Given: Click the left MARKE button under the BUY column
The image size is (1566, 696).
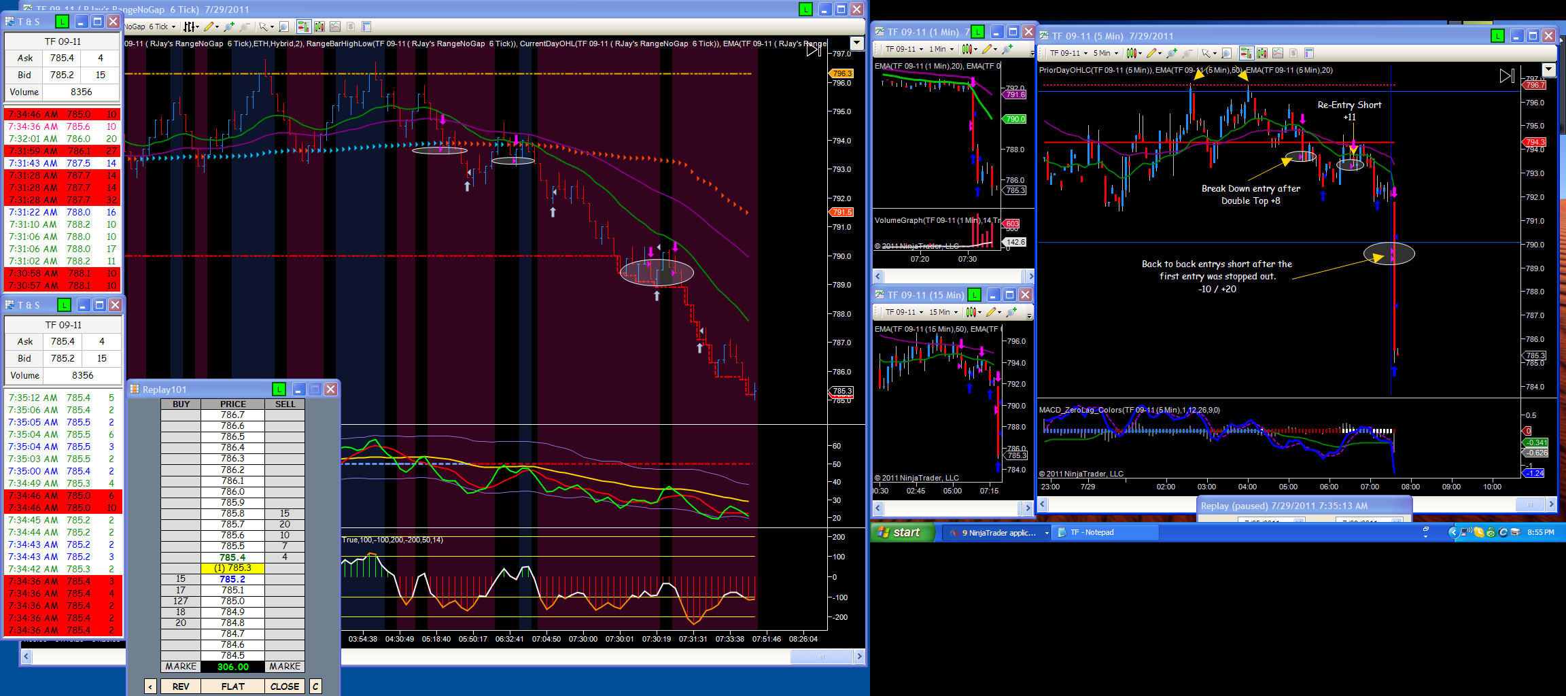Looking at the screenshot, I should click(x=181, y=667).
